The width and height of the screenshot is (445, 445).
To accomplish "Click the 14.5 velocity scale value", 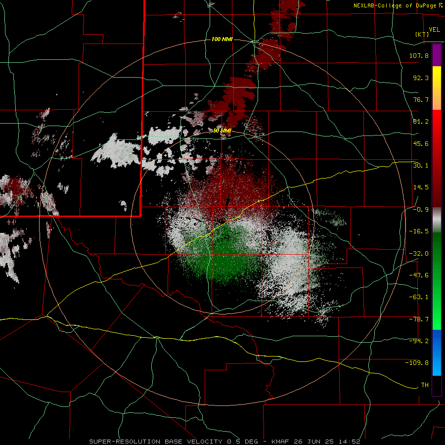I will pyautogui.click(x=421, y=187).
